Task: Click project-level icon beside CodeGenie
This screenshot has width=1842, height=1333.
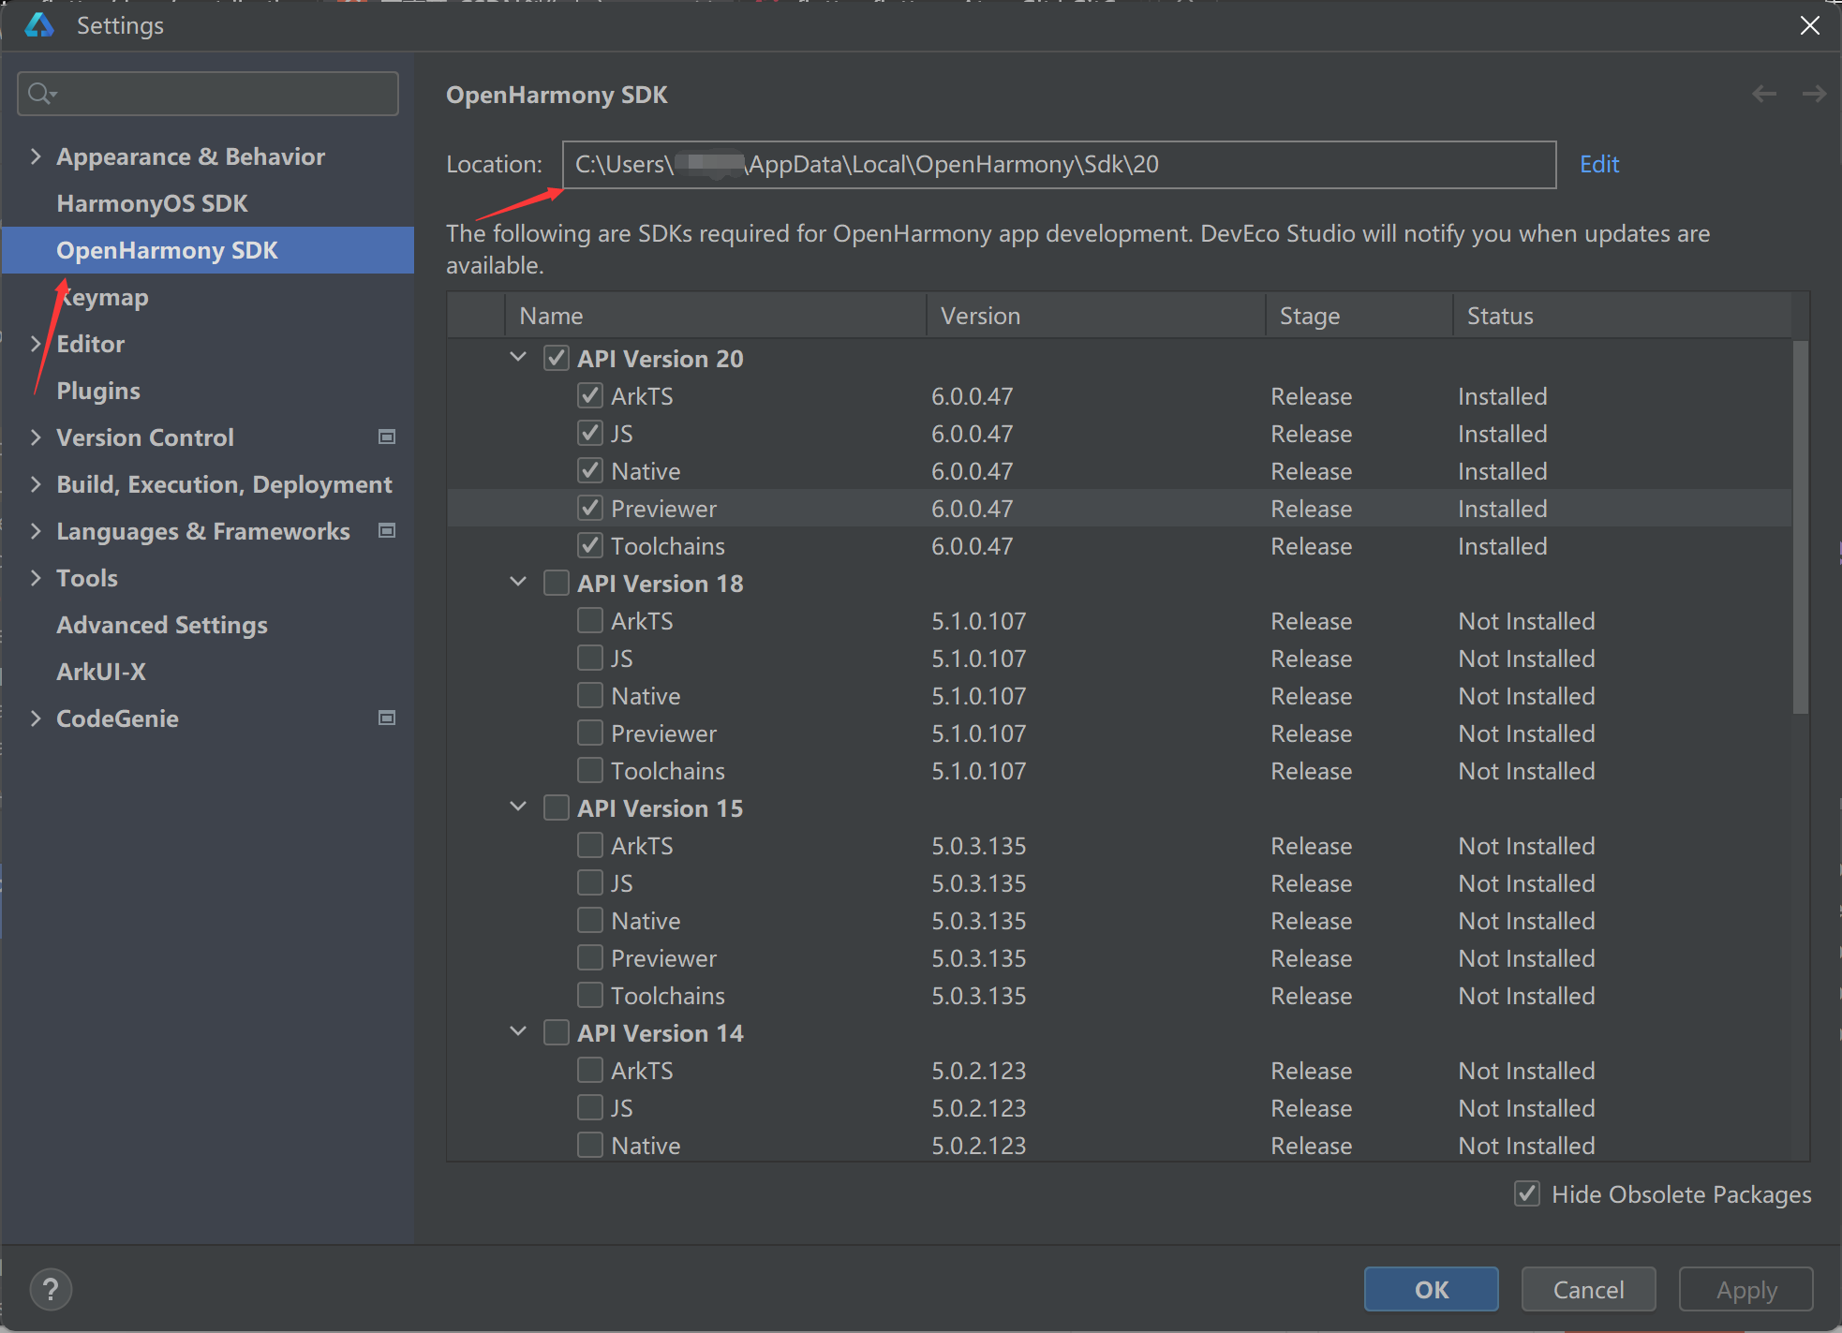Action: pyautogui.click(x=386, y=718)
